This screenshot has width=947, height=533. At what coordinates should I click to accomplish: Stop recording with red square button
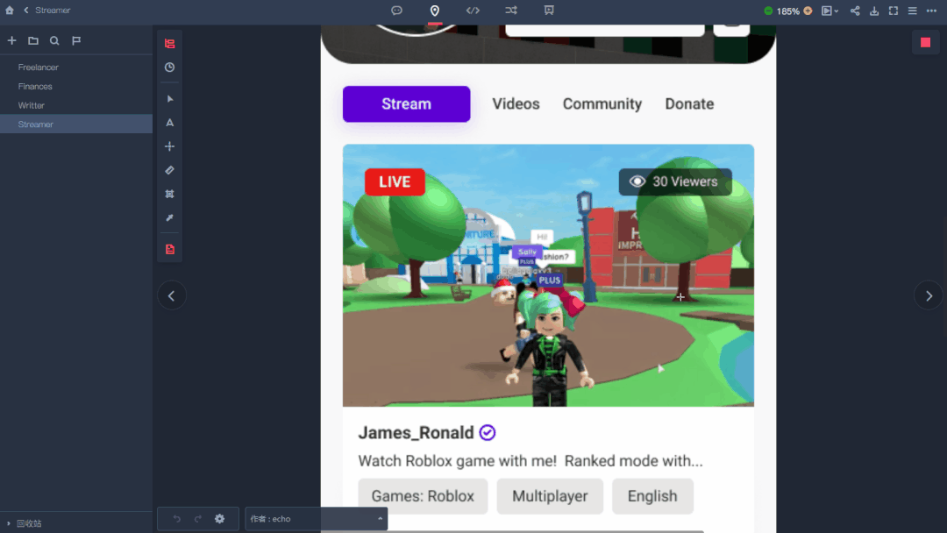click(925, 42)
